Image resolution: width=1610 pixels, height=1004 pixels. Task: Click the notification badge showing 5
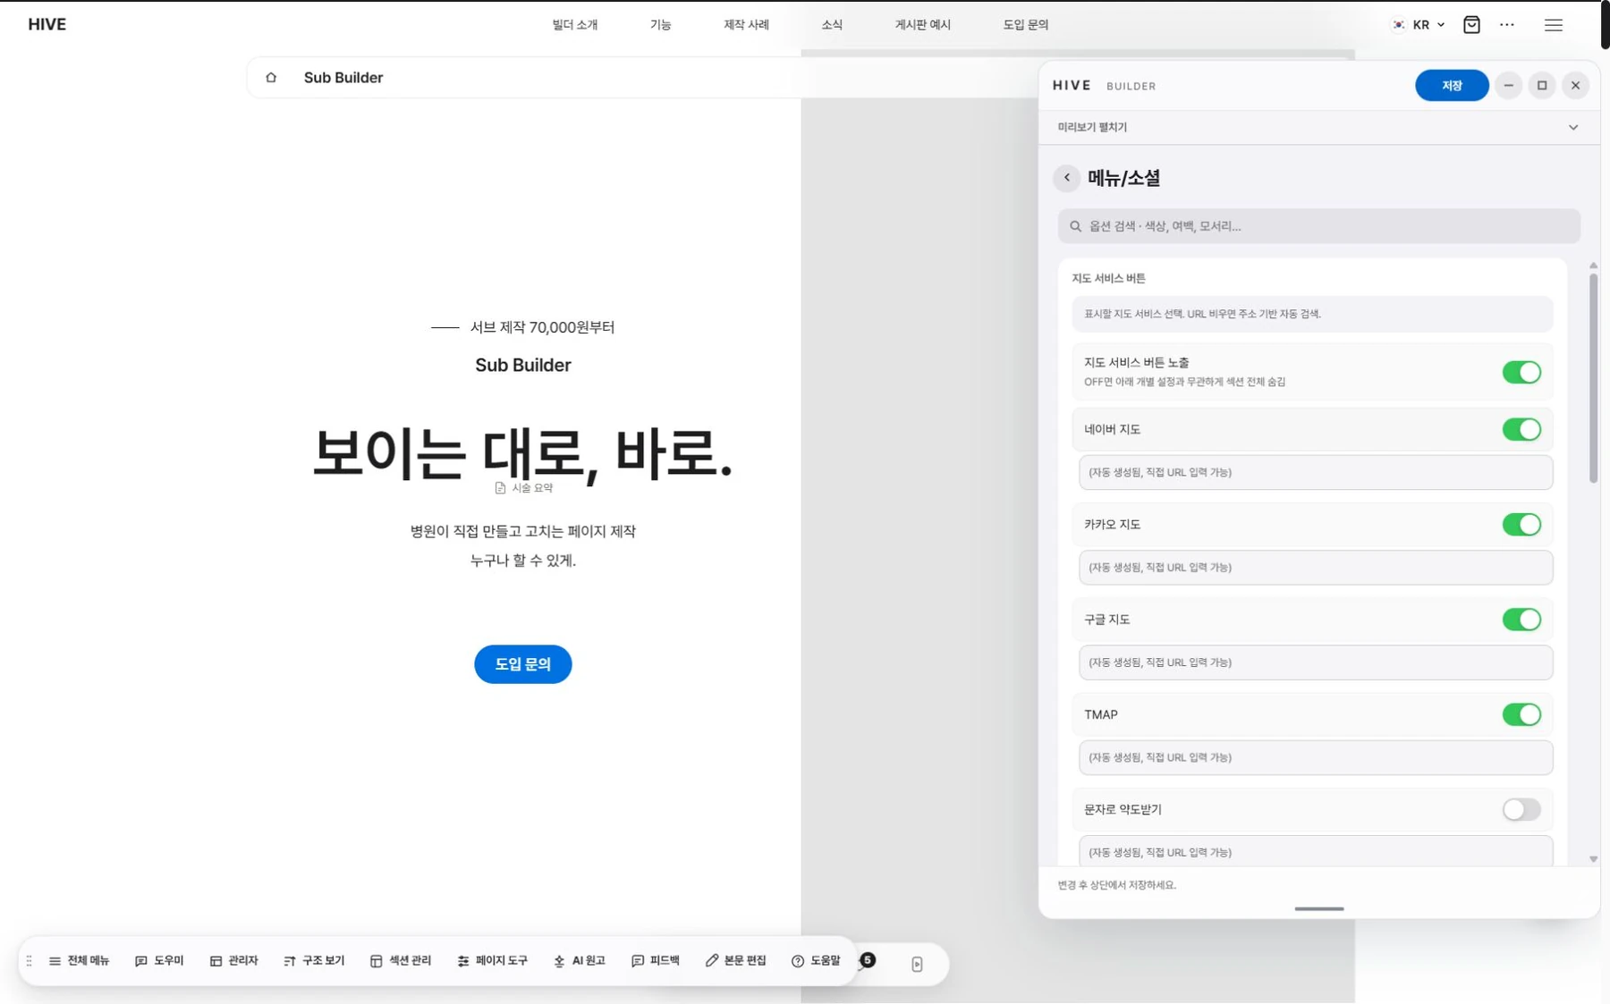868,960
